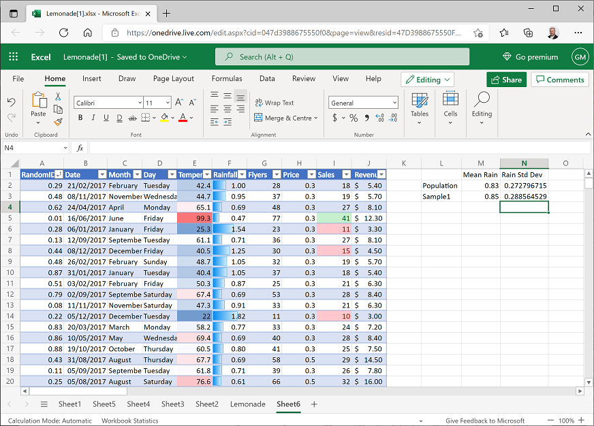Click the Format Painter brush icon
The width and height of the screenshot is (594, 426).
(58, 122)
